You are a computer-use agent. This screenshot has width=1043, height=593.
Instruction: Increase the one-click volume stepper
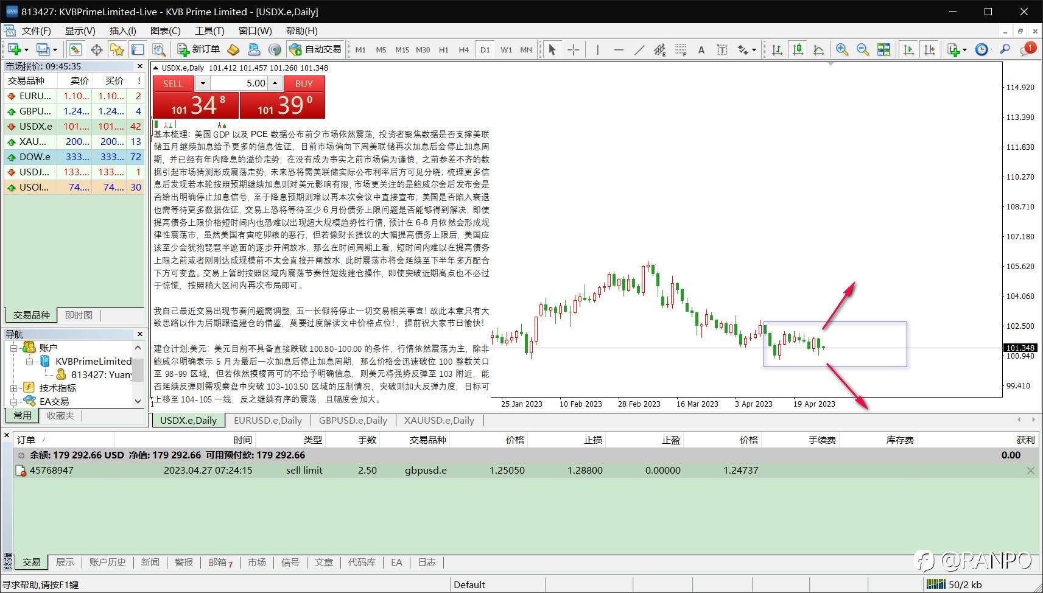tap(275, 83)
